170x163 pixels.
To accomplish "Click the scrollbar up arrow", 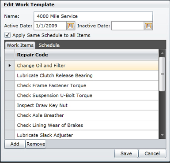I will click(x=162, y=53).
